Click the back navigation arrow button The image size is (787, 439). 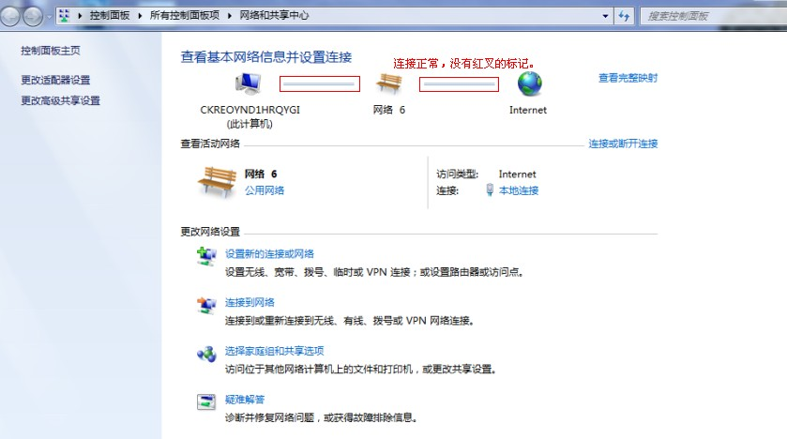point(10,16)
